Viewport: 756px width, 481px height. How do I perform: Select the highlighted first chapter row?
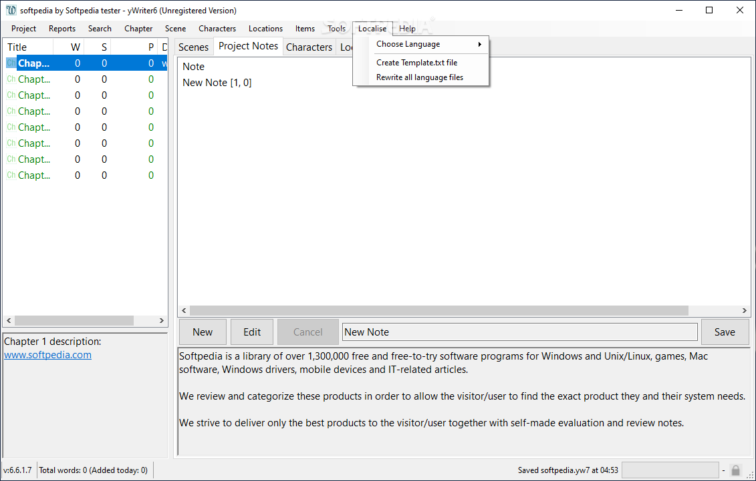click(x=86, y=63)
